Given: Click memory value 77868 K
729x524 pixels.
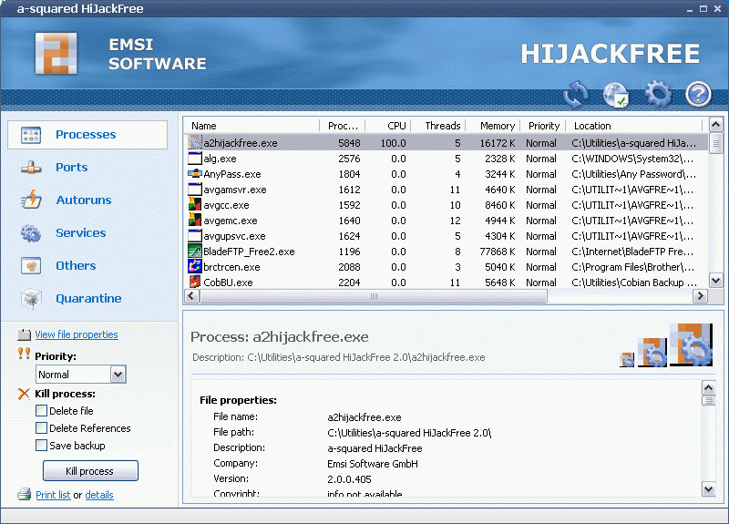Looking at the screenshot, I should coord(497,252).
